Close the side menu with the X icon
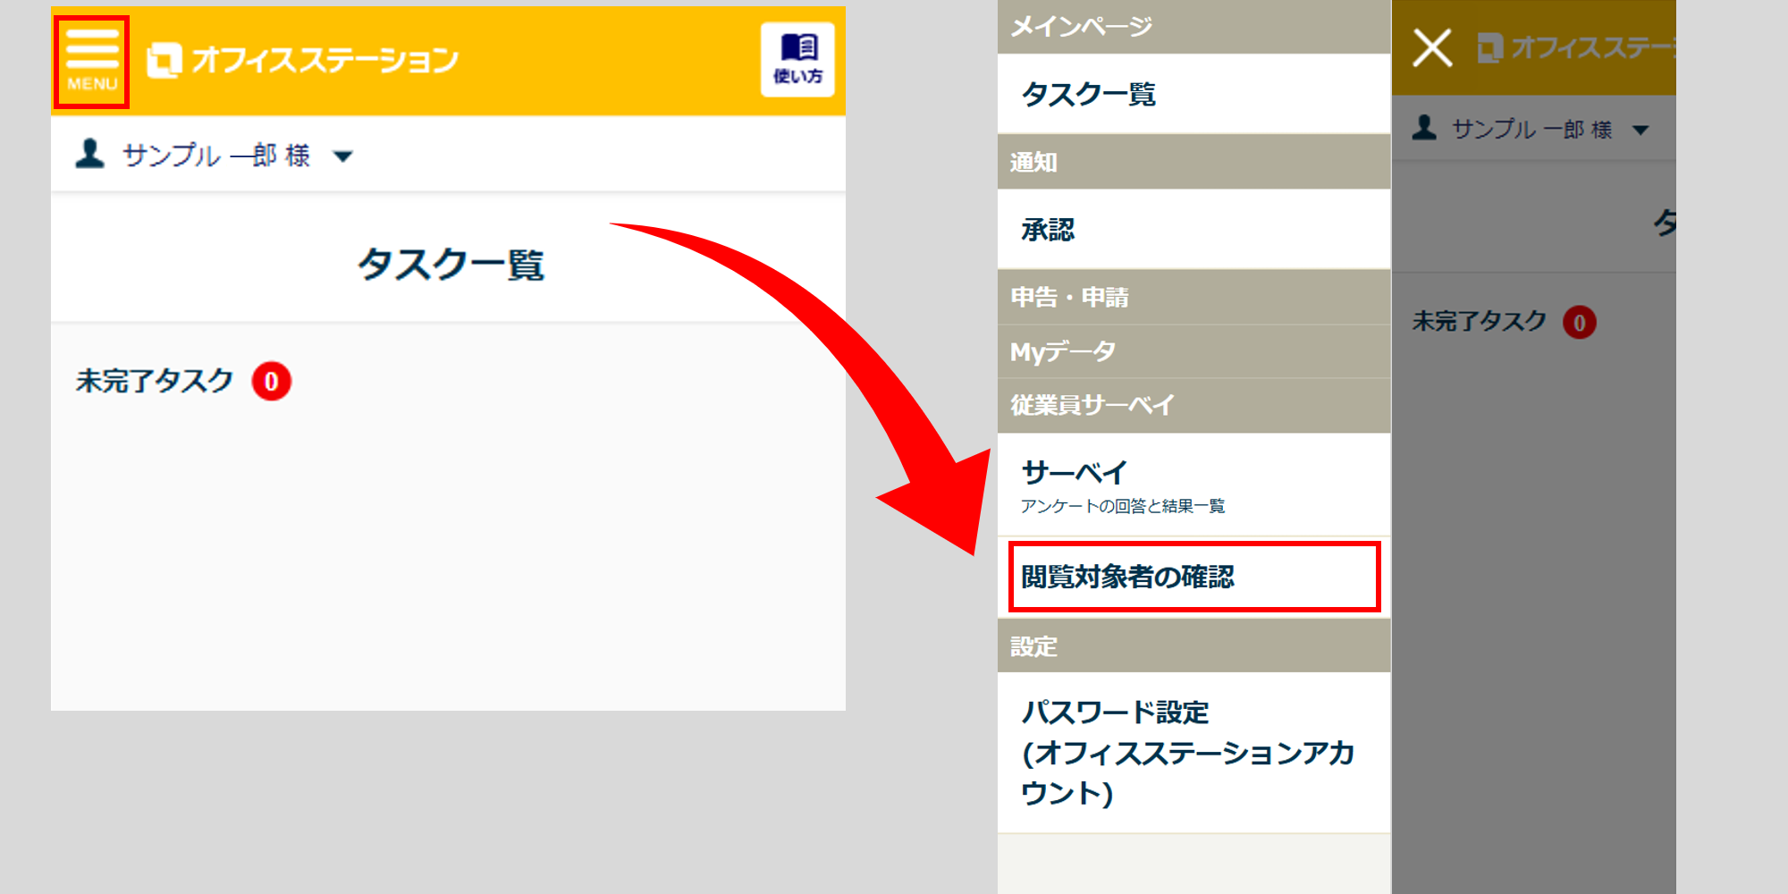Image resolution: width=1788 pixels, height=894 pixels. tap(1432, 47)
